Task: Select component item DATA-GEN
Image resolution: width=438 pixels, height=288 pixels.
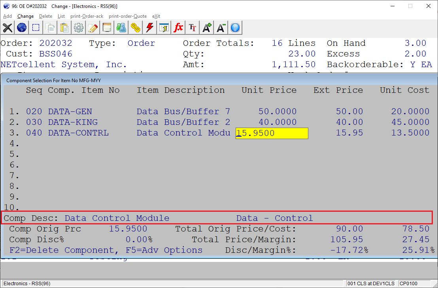Action: (70, 112)
